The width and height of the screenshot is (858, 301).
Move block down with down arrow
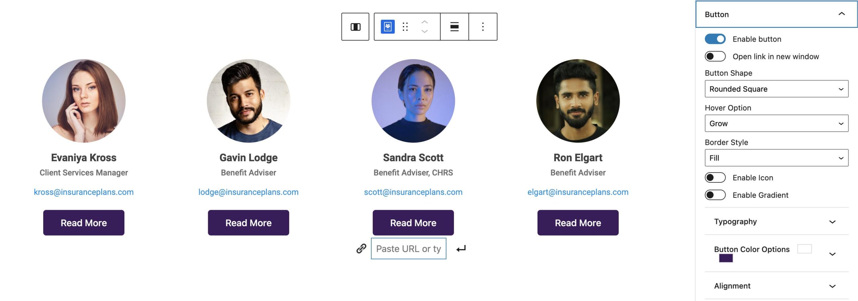[x=425, y=32]
